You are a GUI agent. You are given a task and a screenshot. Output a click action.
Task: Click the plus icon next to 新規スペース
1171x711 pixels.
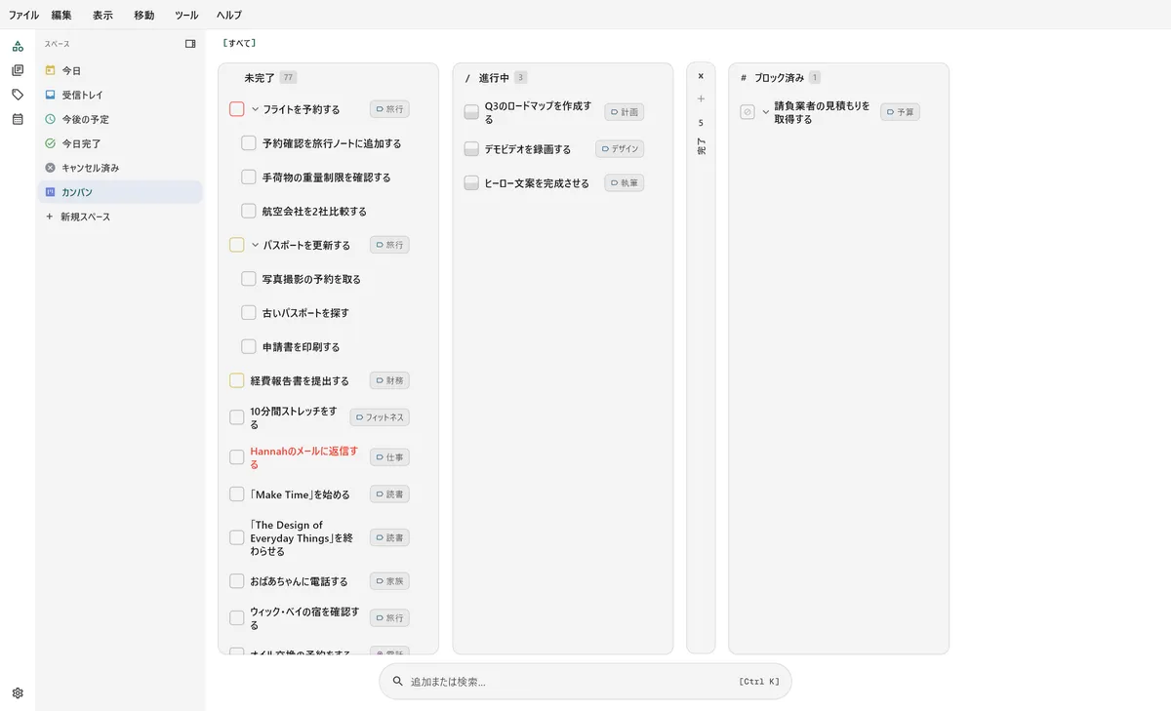(x=50, y=217)
